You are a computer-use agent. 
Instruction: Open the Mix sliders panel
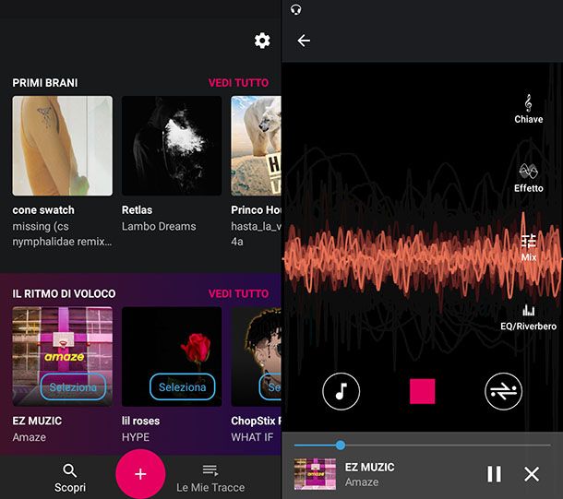529,247
